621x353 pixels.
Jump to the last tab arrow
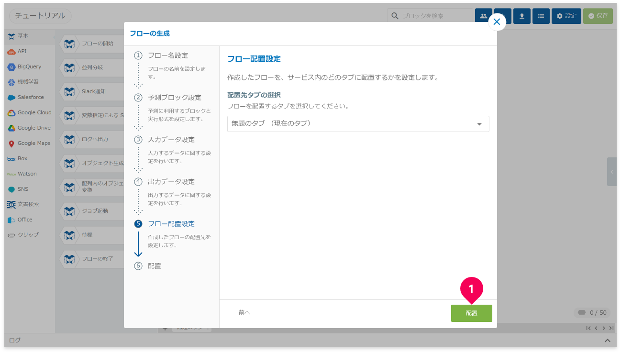click(611, 328)
